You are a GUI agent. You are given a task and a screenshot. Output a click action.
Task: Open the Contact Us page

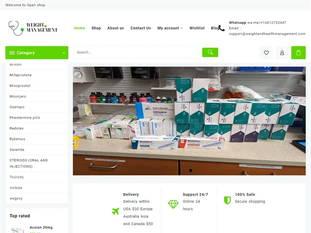click(x=140, y=28)
